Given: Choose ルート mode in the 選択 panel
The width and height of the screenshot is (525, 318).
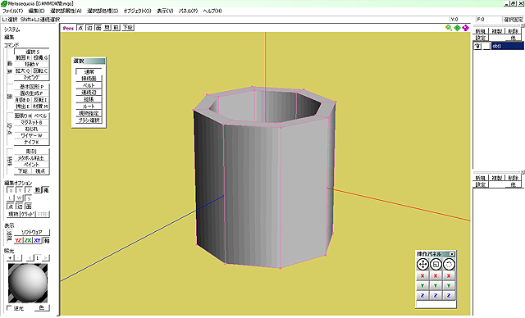Looking at the screenshot, I should pyautogui.click(x=89, y=107).
